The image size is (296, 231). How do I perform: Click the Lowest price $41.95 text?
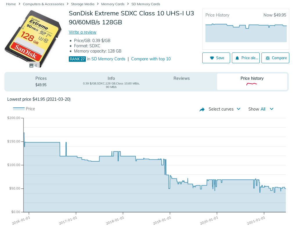39,99
